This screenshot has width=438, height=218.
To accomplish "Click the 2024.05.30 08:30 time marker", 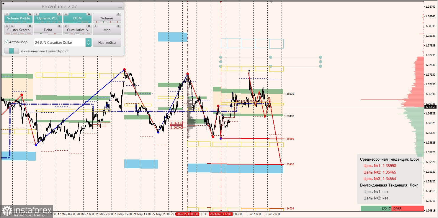I will coord(187,214).
